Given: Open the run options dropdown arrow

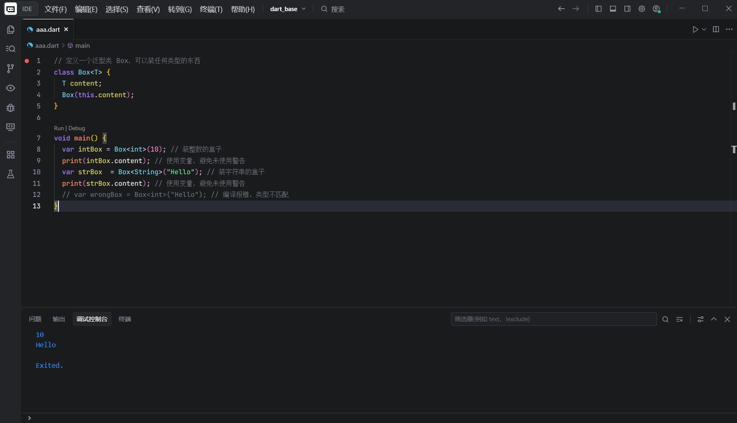Looking at the screenshot, I should click(x=704, y=29).
